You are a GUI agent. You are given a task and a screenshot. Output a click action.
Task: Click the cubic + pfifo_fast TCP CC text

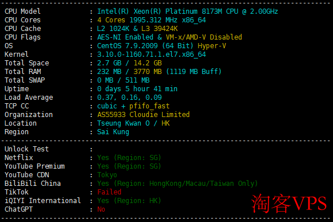[x=133, y=106]
